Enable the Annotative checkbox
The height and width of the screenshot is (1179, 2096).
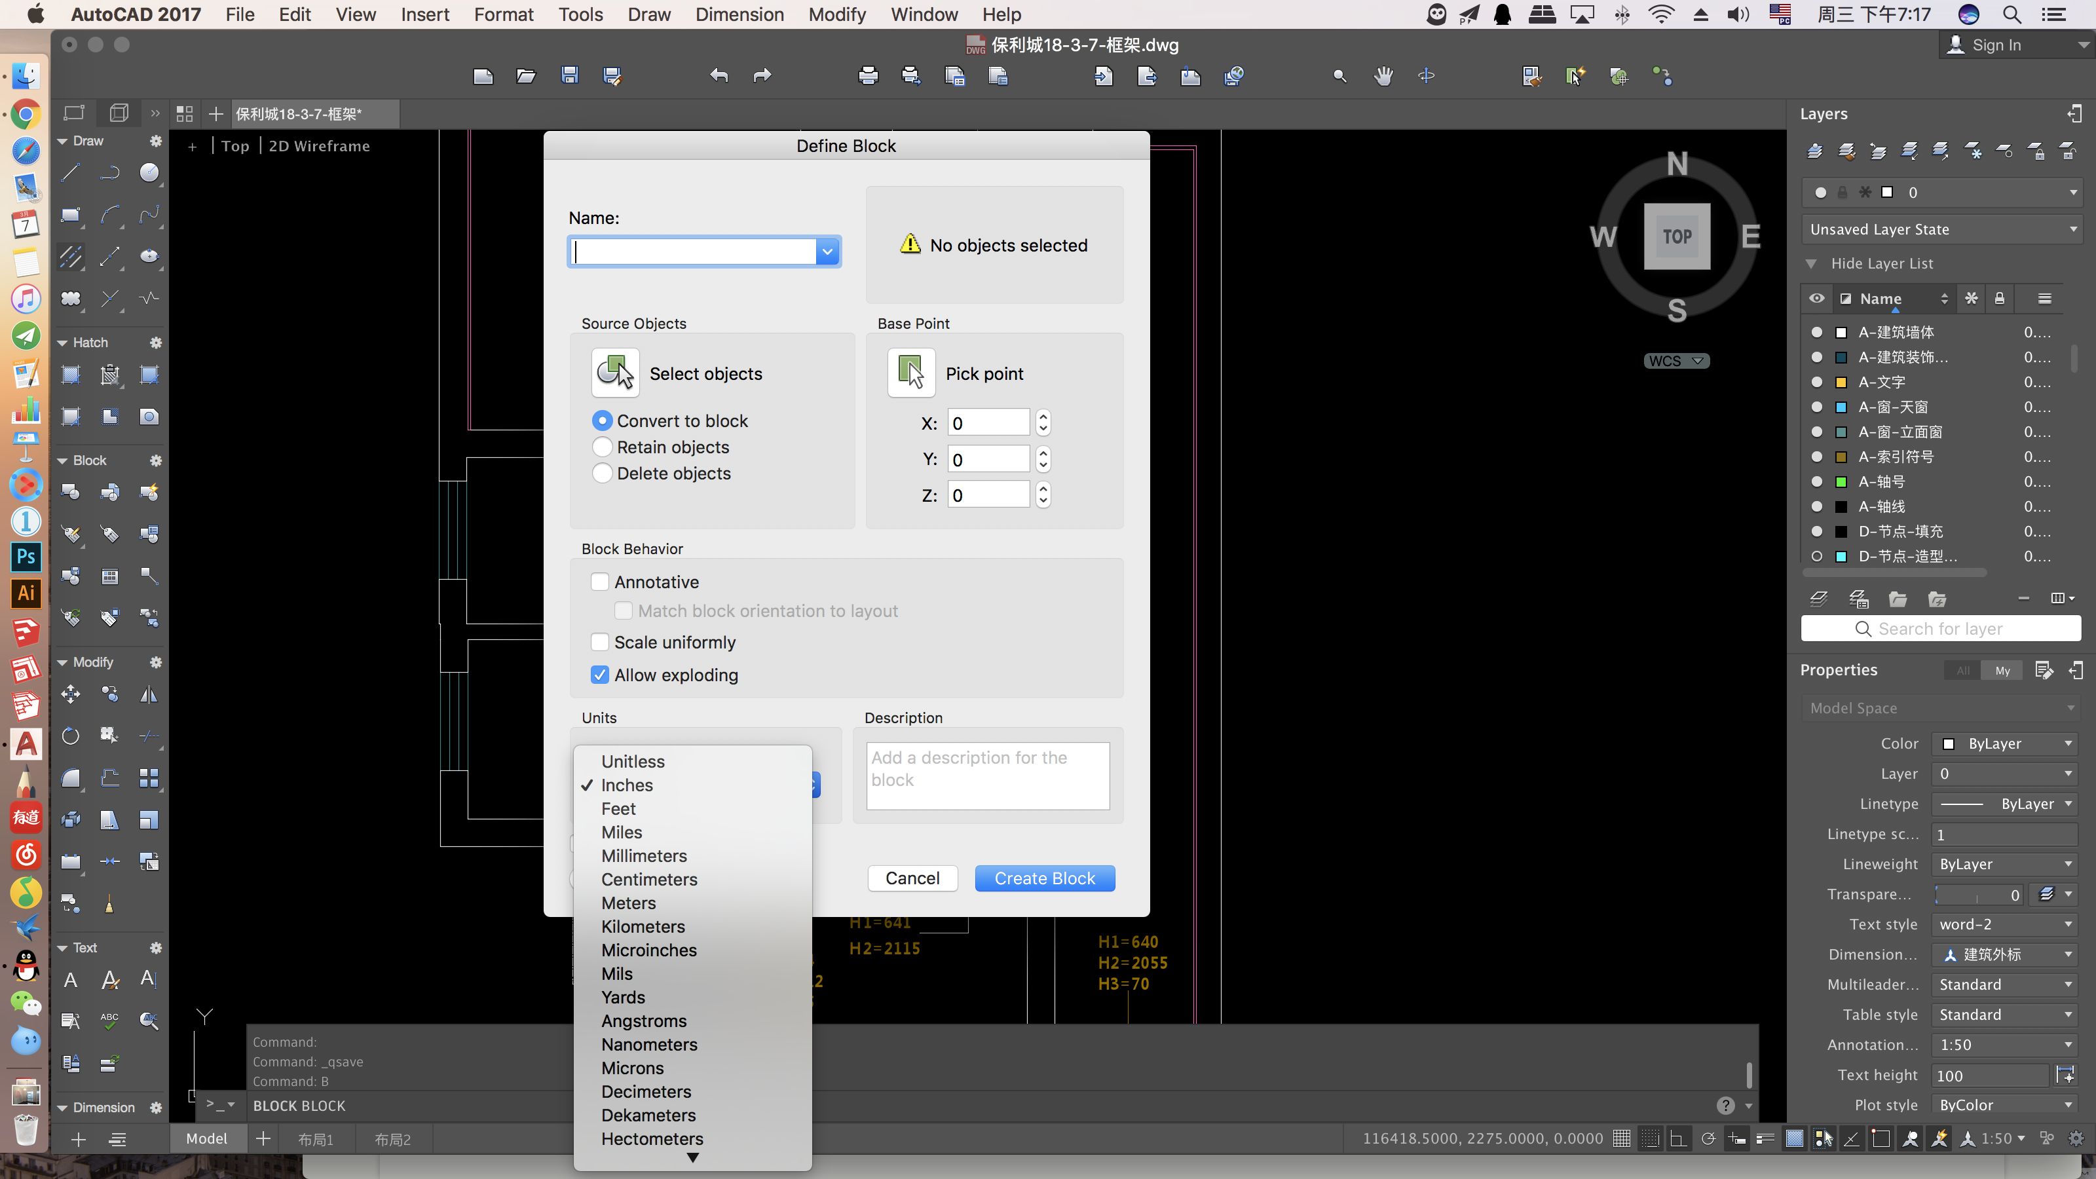pyautogui.click(x=599, y=582)
